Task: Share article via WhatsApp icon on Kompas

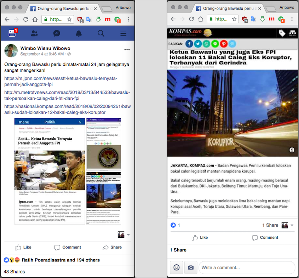Action: [206, 44]
